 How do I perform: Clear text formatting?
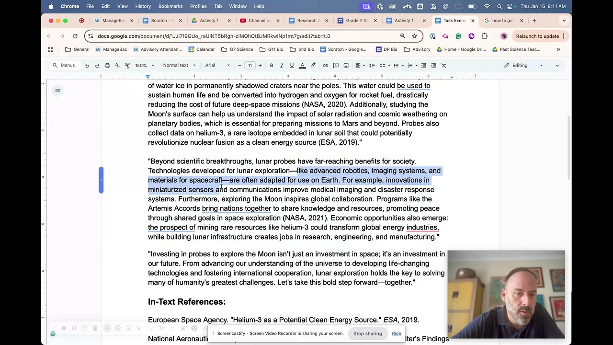(x=443, y=66)
